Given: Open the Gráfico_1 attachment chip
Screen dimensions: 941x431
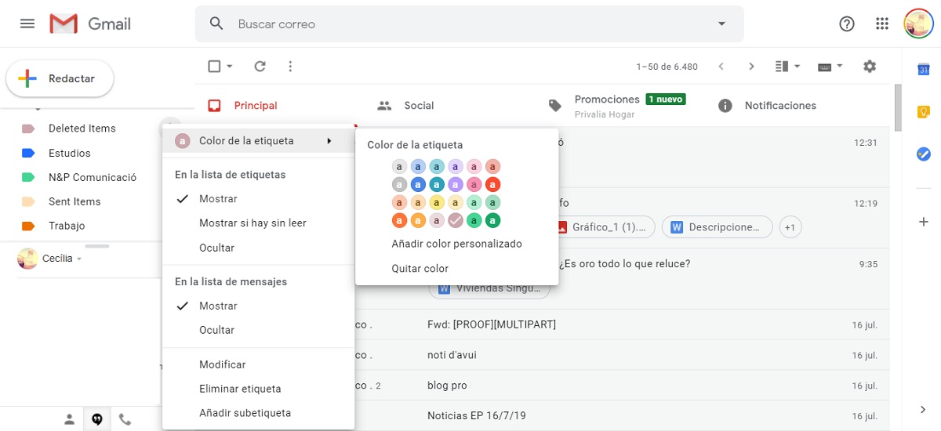Looking at the screenshot, I should coord(603,227).
